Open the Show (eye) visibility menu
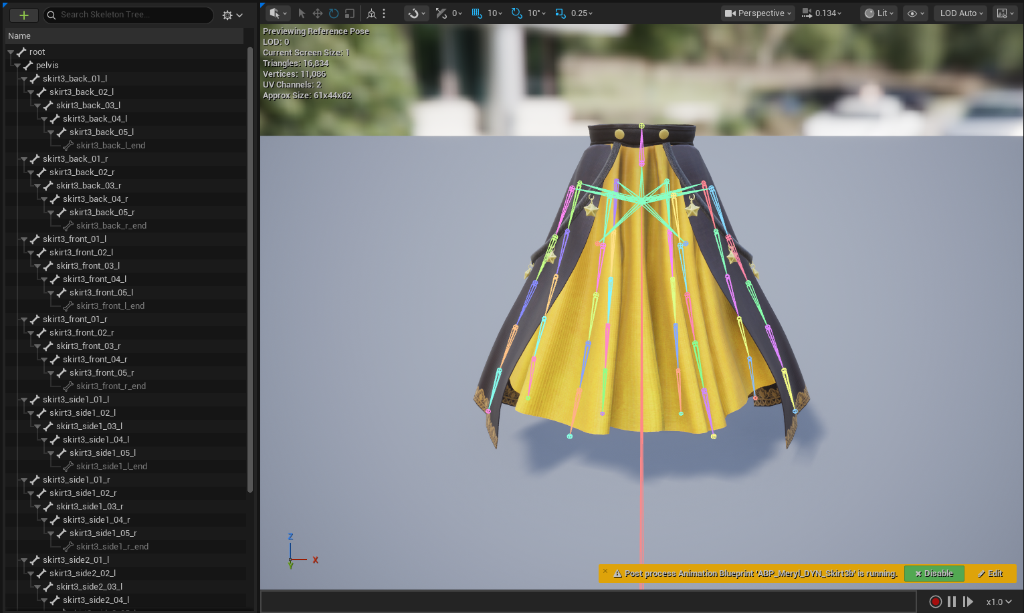The height and width of the screenshot is (613, 1024). coord(916,13)
